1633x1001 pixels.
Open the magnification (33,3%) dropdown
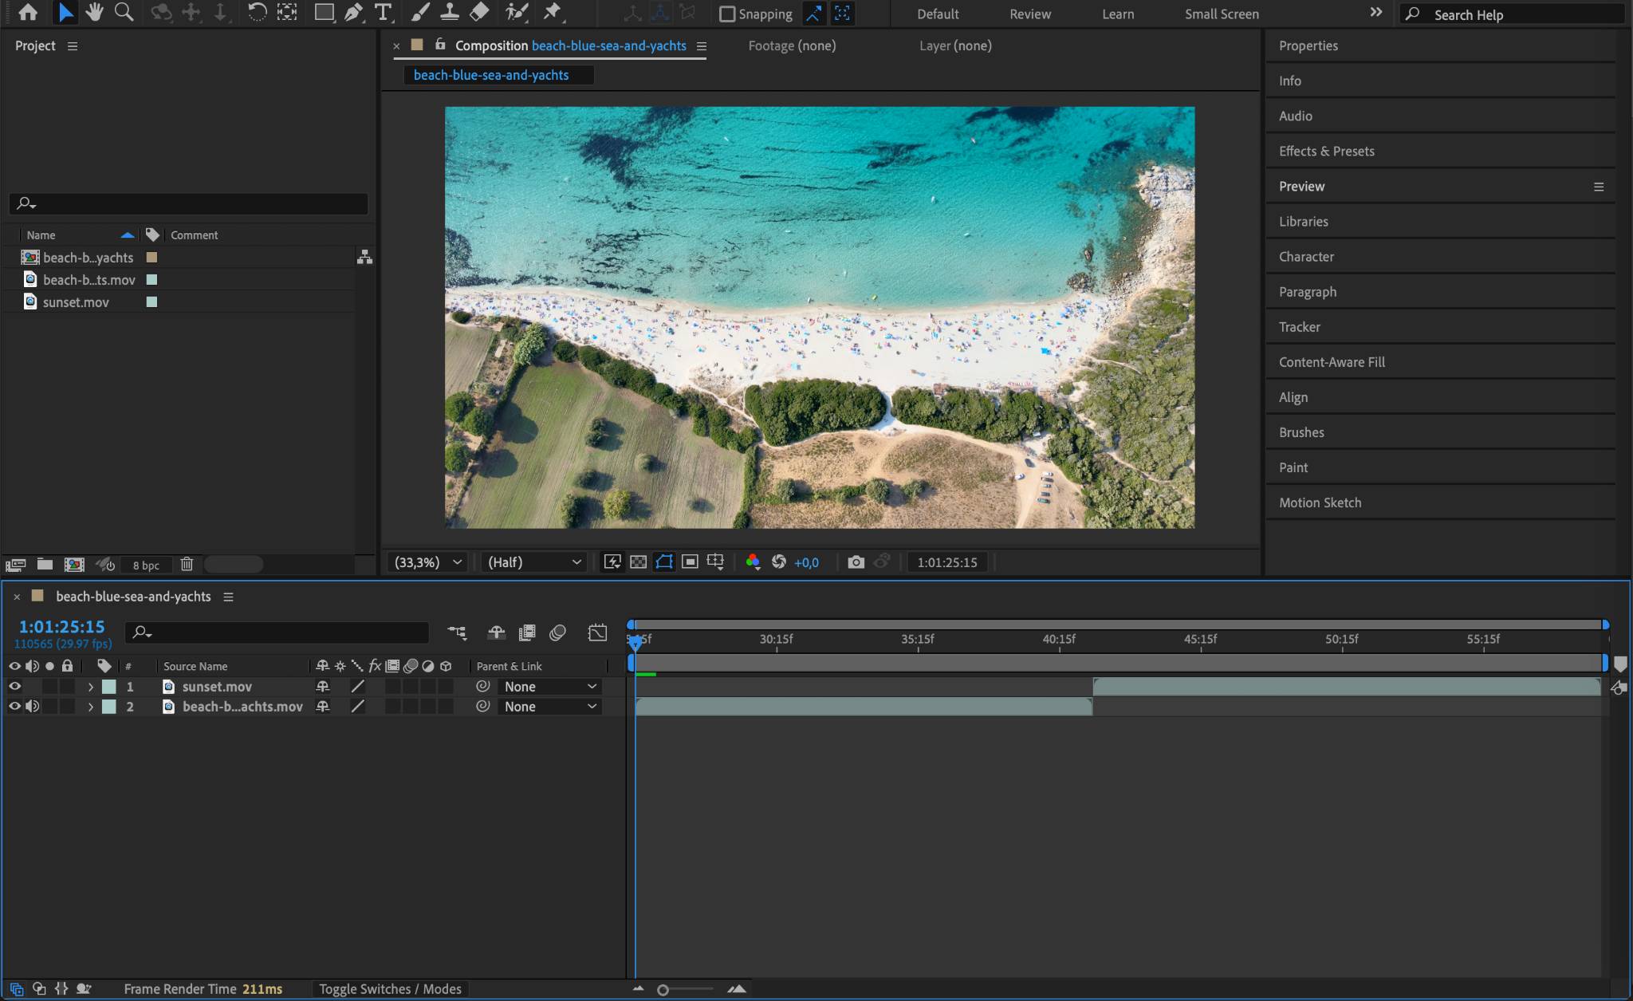click(x=428, y=562)
